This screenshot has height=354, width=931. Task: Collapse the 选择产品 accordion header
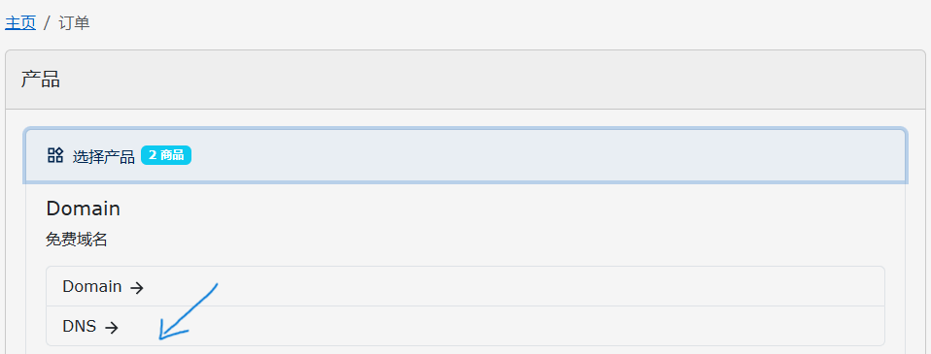pyautogui.click(x=465, y=155)
